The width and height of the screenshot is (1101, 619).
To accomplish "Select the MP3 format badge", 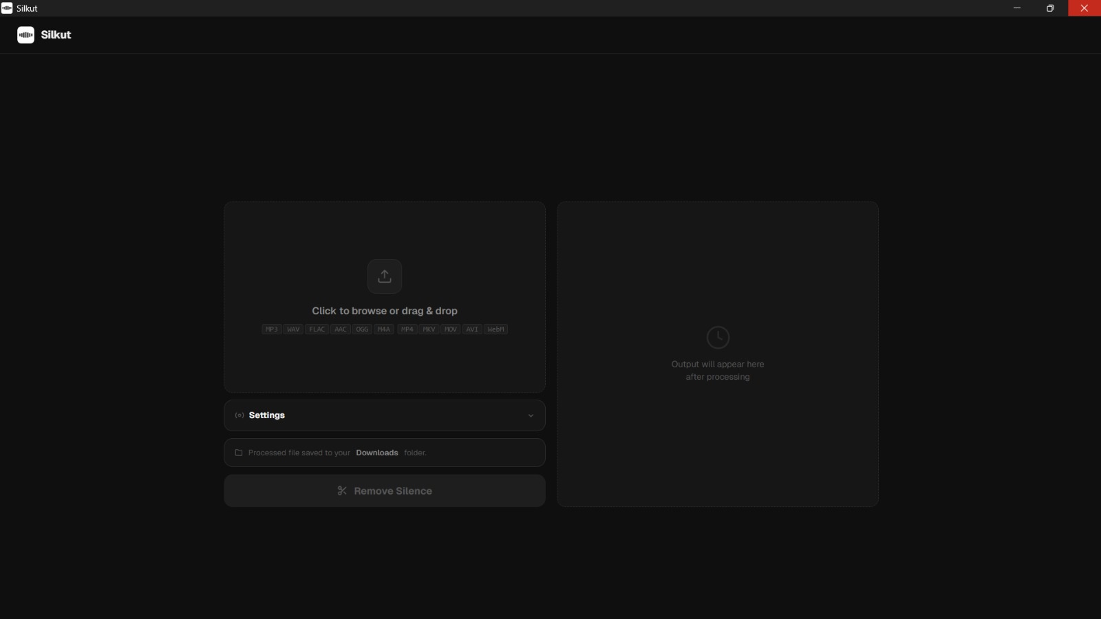I will (x=270, y=329).
